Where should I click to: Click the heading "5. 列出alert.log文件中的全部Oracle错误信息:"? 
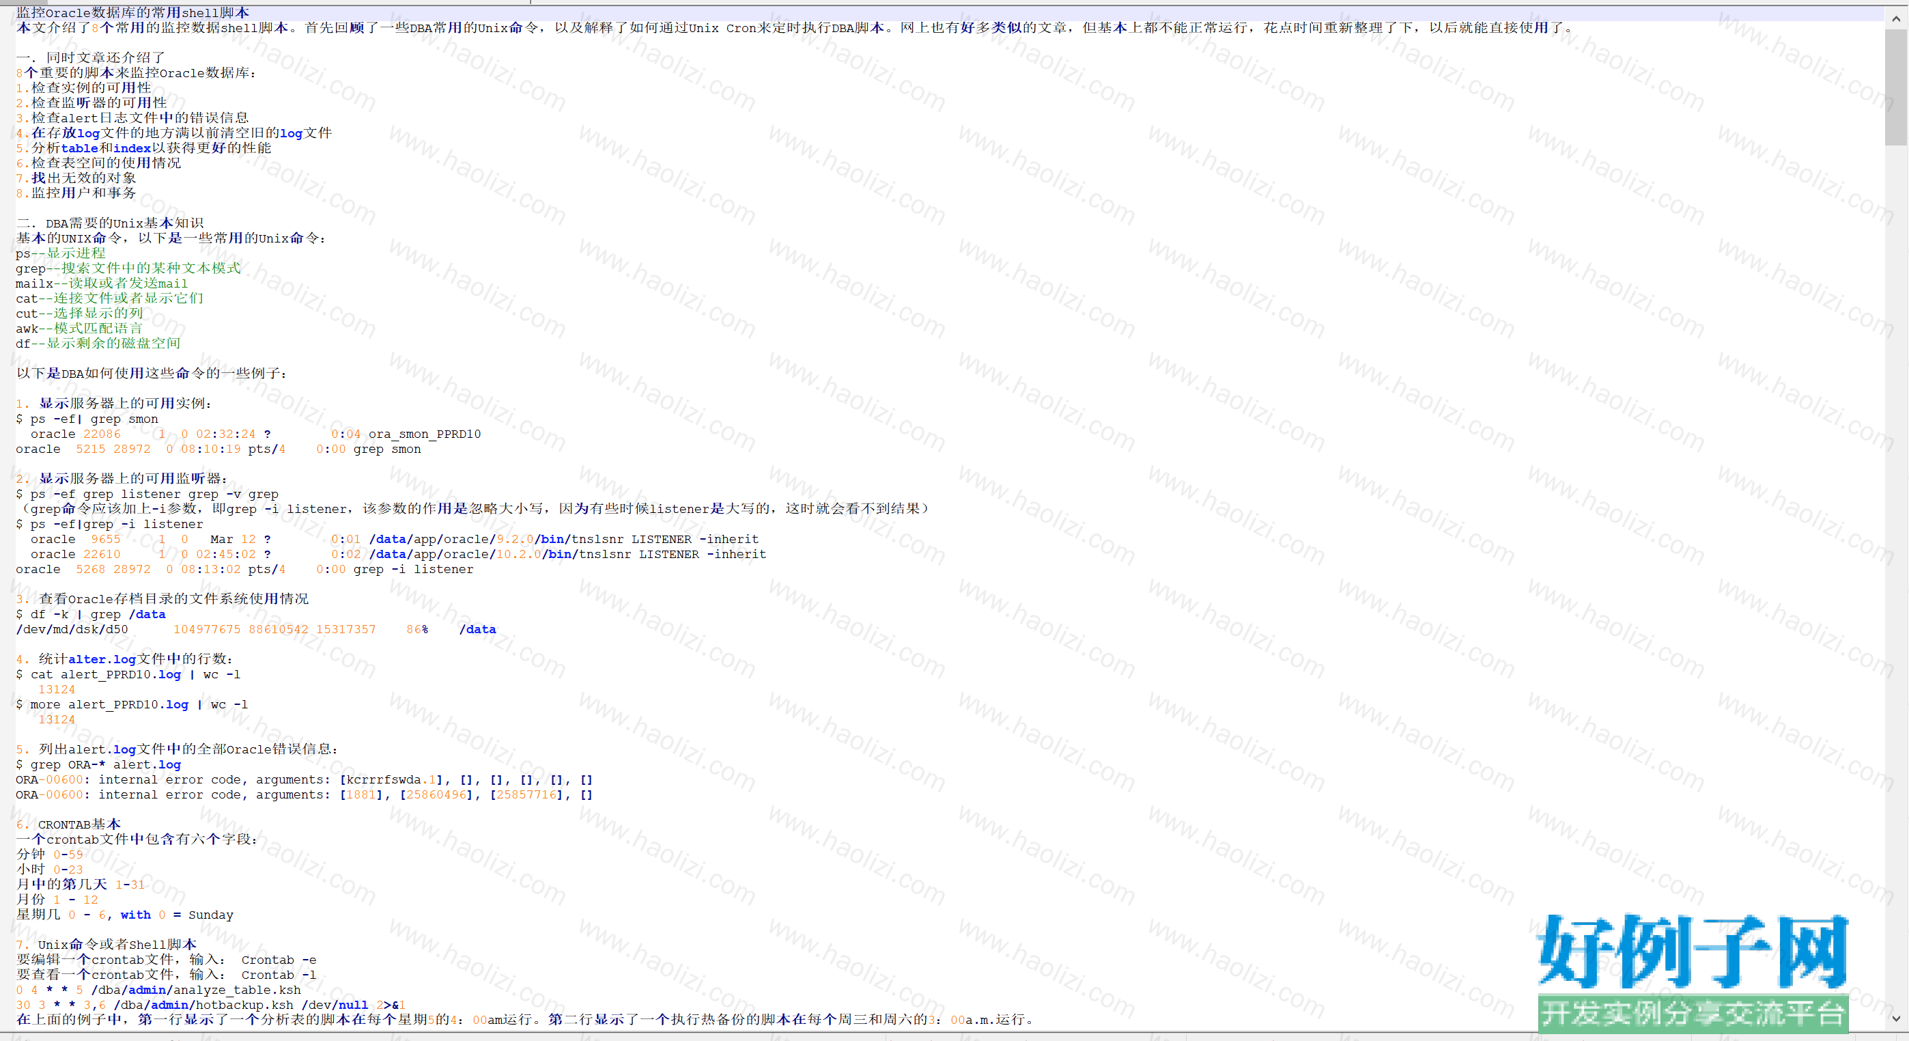pyautogui.click(x=177, y=749)
